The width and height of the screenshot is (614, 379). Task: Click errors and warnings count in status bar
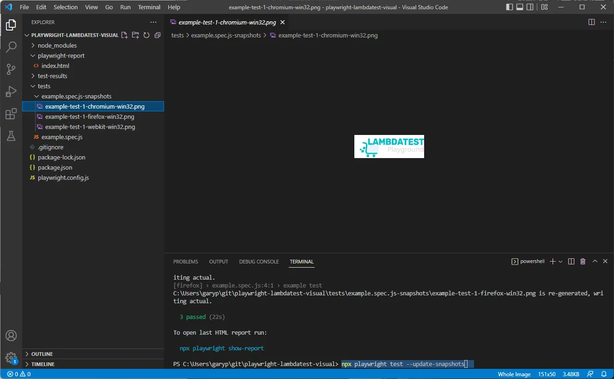(19, 374)
